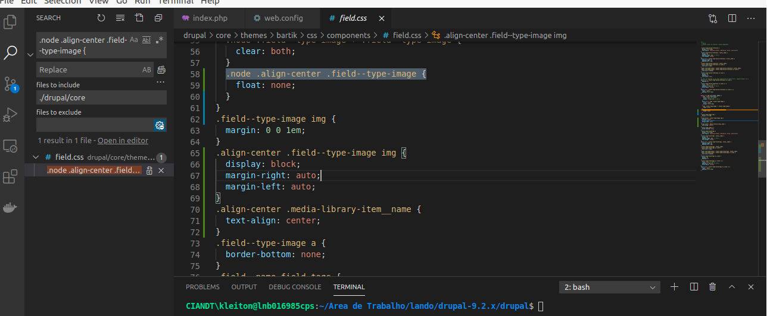Kill the terminal with trash icon
The width and height of the screenshot is (767, 316).
712,287
